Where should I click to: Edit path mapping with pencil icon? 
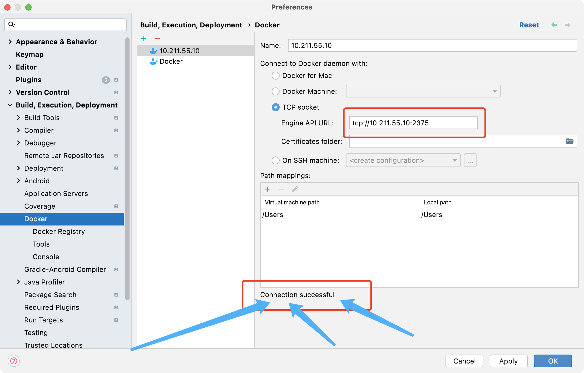295,189
